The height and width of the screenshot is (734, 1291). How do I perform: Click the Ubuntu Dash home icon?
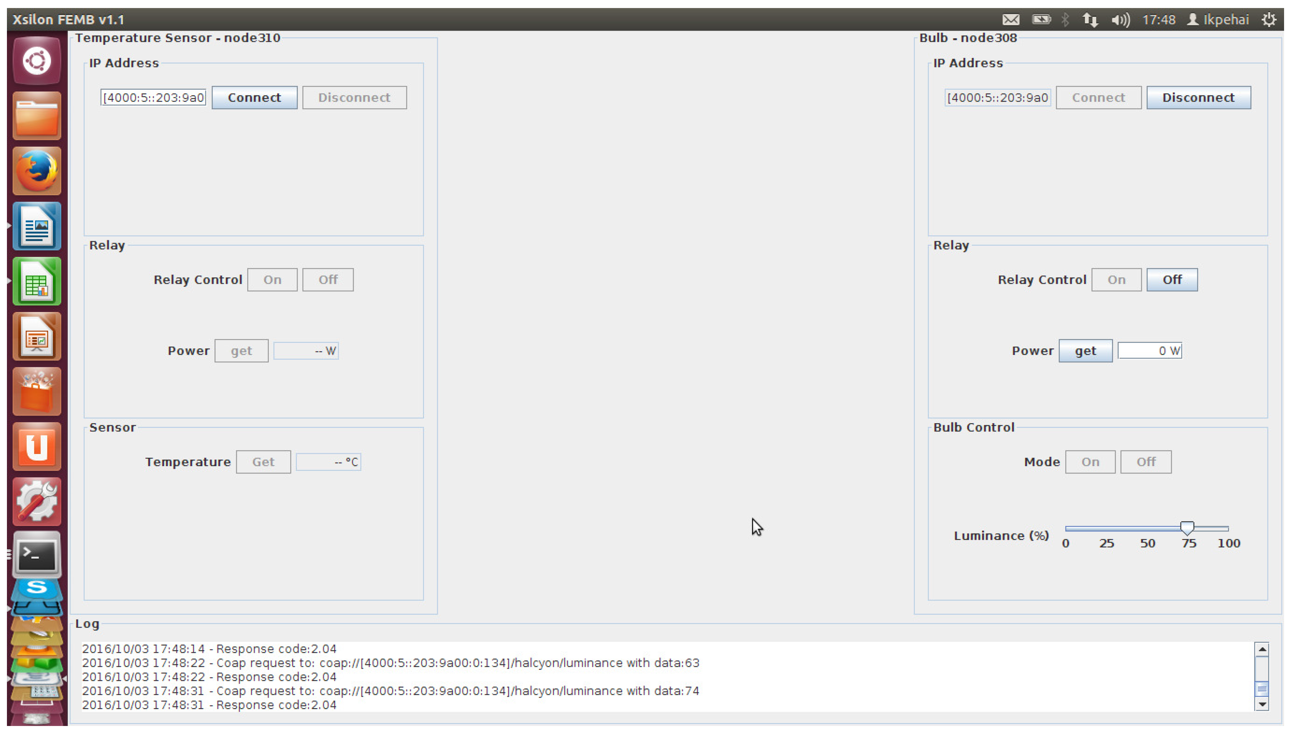pos(37,61)
